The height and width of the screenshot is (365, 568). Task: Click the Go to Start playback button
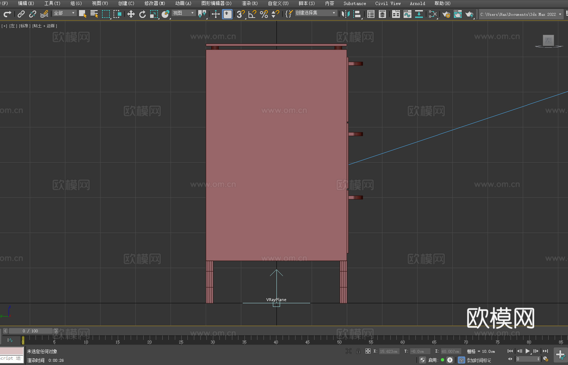(510, 351)
